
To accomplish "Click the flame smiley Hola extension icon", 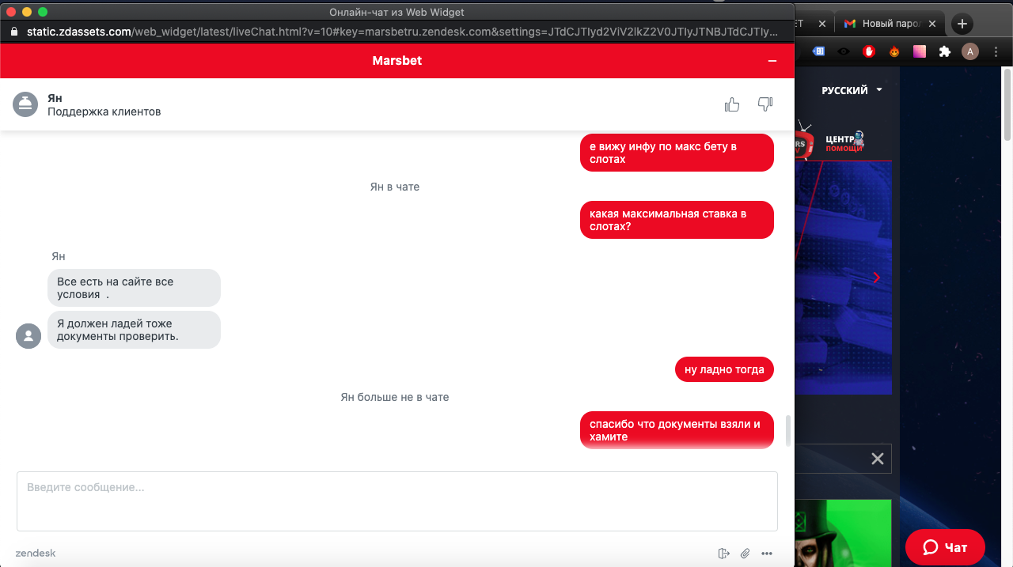I will tap(894, 52).
